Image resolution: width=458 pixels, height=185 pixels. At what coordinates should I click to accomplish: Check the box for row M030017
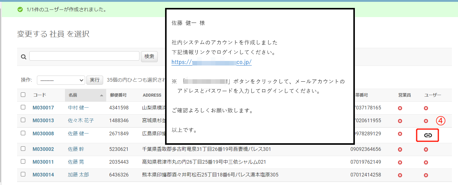pos(23,107)
